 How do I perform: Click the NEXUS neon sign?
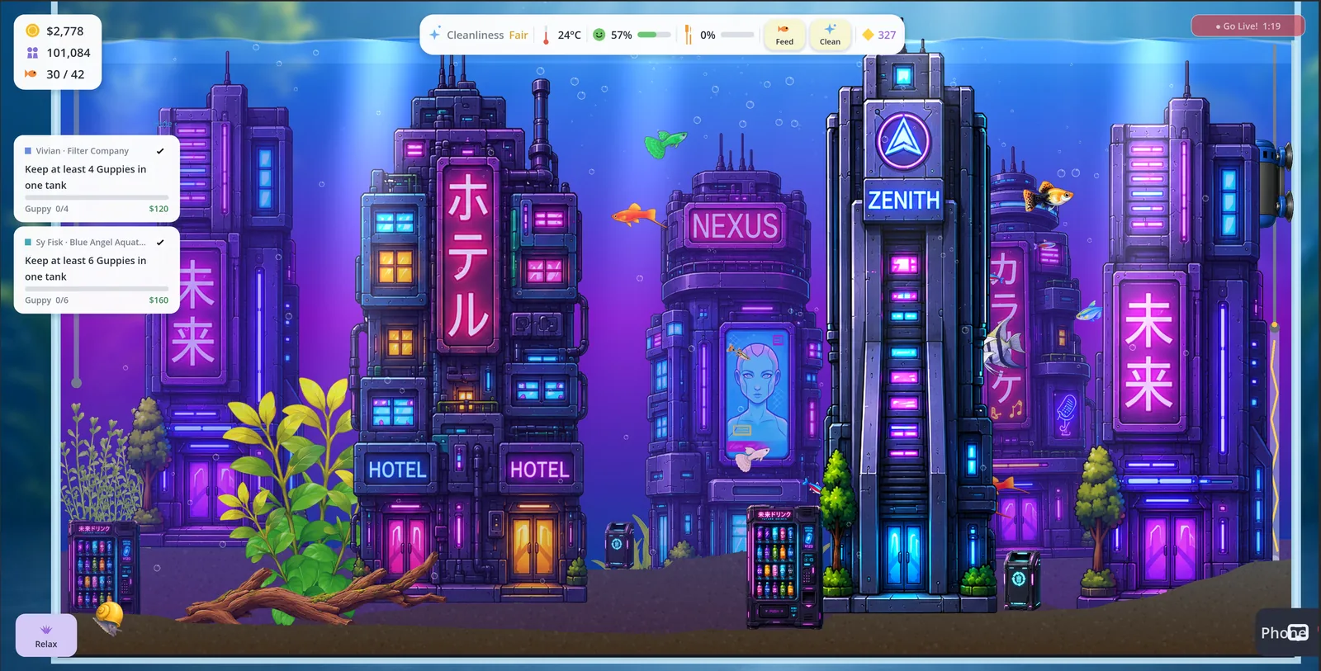(x=735, y=225)
